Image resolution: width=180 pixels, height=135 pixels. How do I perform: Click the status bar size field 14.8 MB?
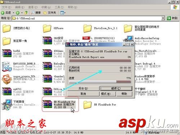[x=131, y=132]
